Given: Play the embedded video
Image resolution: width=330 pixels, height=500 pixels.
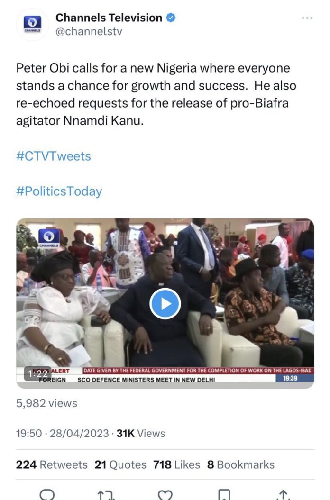Looking at the screenshot, I should [165, 304].
